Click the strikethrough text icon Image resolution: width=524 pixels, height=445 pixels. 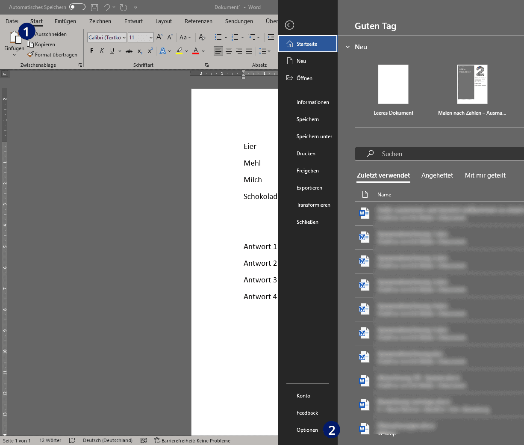click(129, 51)
